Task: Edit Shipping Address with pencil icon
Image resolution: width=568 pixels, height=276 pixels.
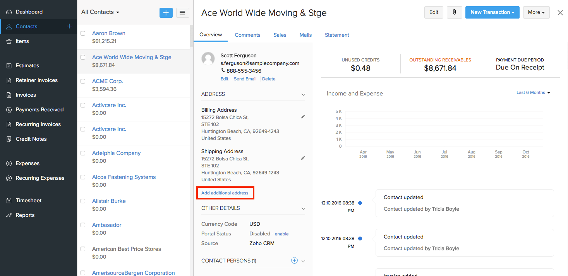Action: click(303, 158)
